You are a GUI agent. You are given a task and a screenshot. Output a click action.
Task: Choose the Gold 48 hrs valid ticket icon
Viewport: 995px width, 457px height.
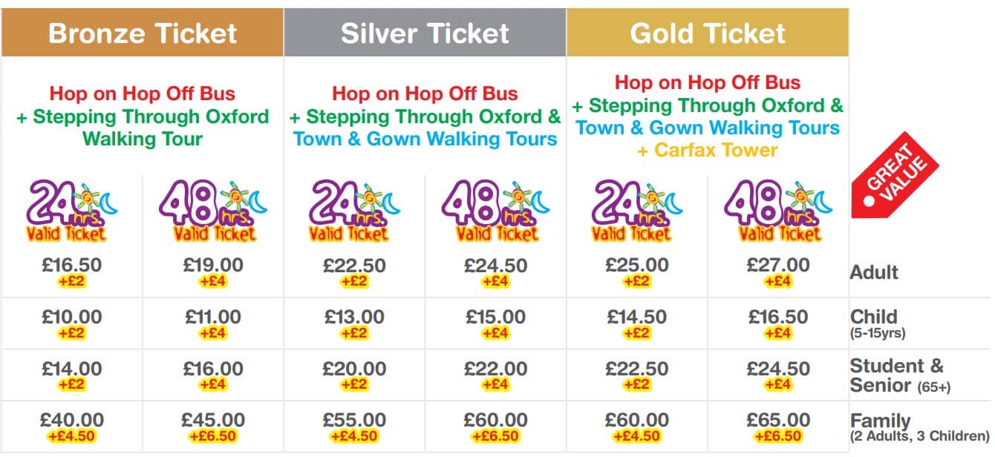pyautogui.click(x=777, y=212)
